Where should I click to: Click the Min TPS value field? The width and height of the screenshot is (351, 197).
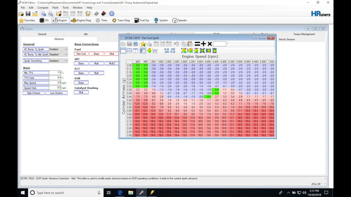(x=55, y=73)
